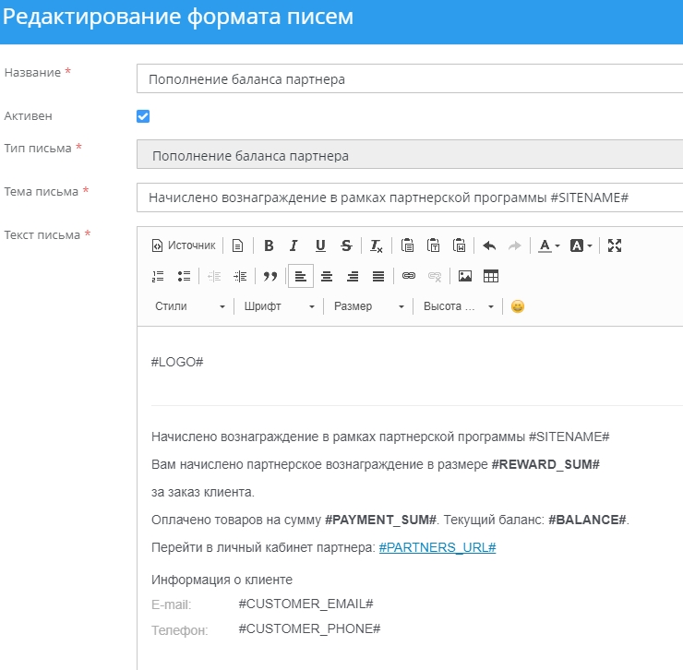Viewport: 683px width, 670px height.
Task: Insert a hyperlink with the link icon
Action: tap(409, 276)
